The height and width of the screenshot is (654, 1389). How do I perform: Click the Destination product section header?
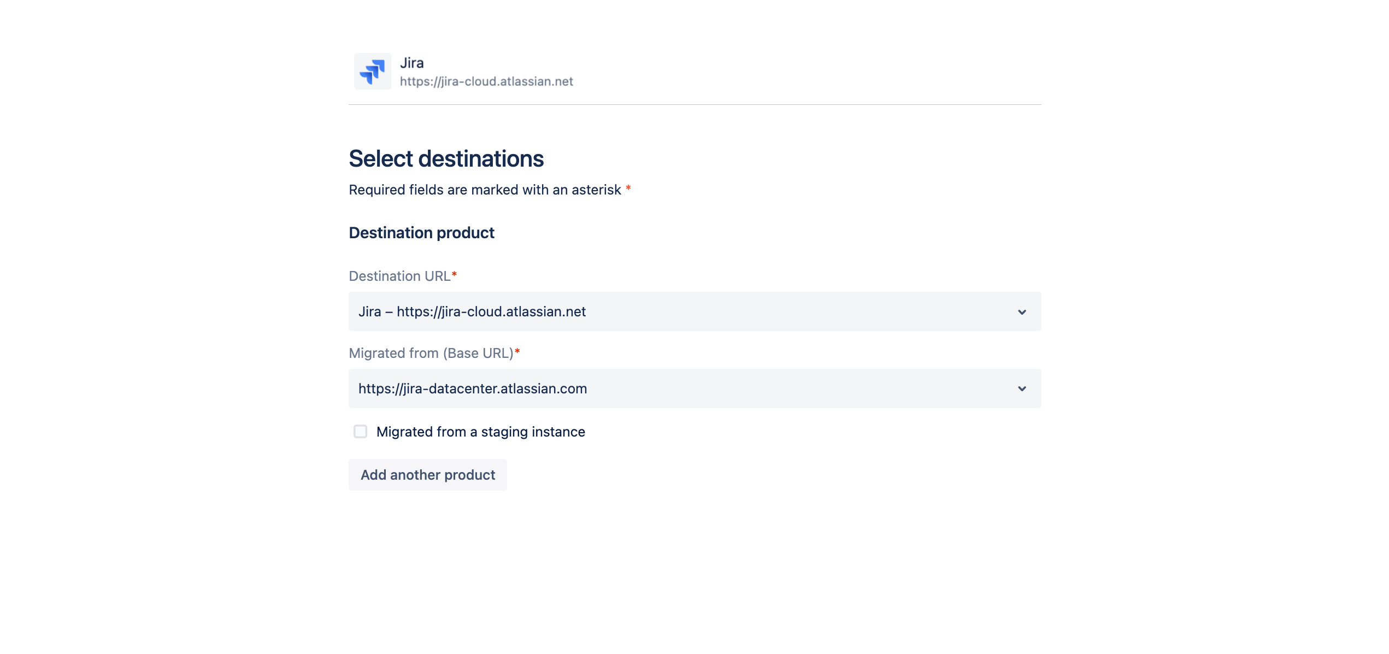coord(422,232)
